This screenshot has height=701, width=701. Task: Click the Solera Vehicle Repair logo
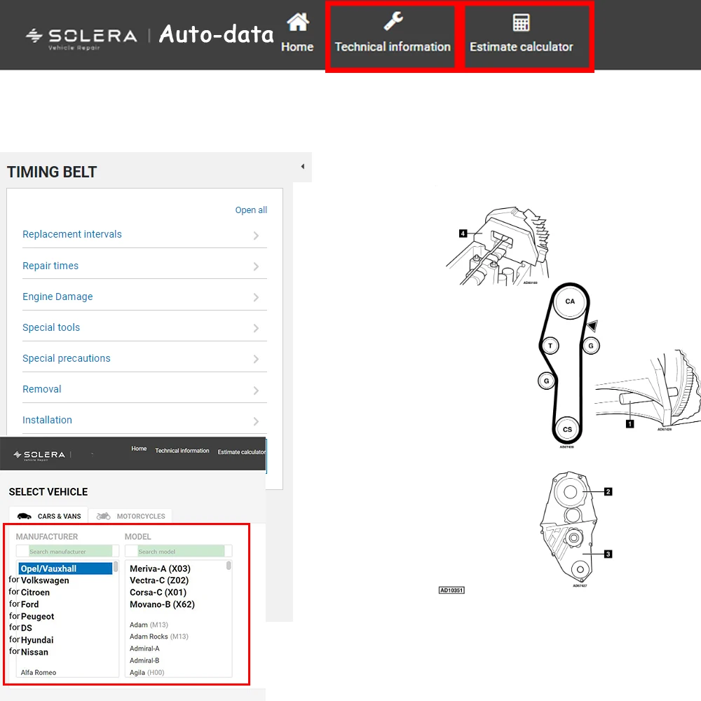point(81,39)
